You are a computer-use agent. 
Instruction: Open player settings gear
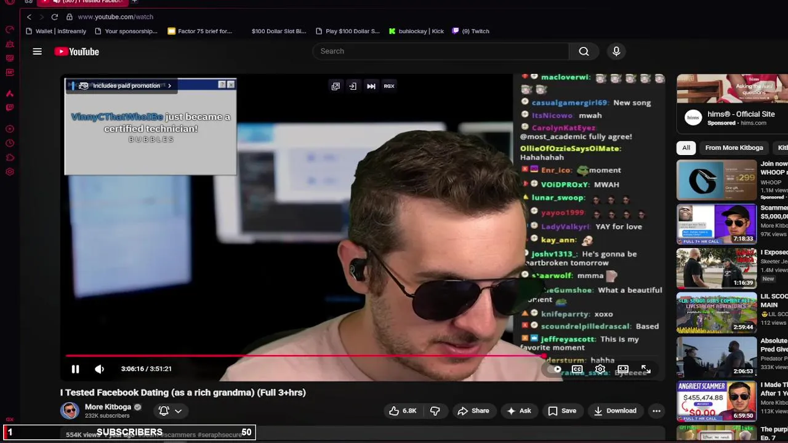(x=600, y=369)
